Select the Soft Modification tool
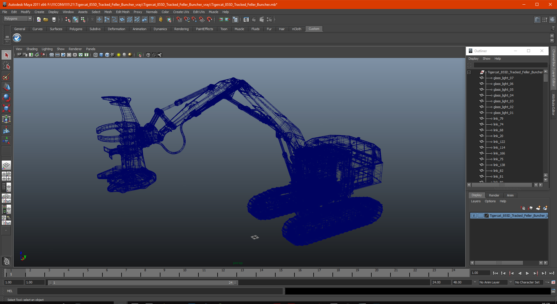557x304 pixels. tap(6, 130)
